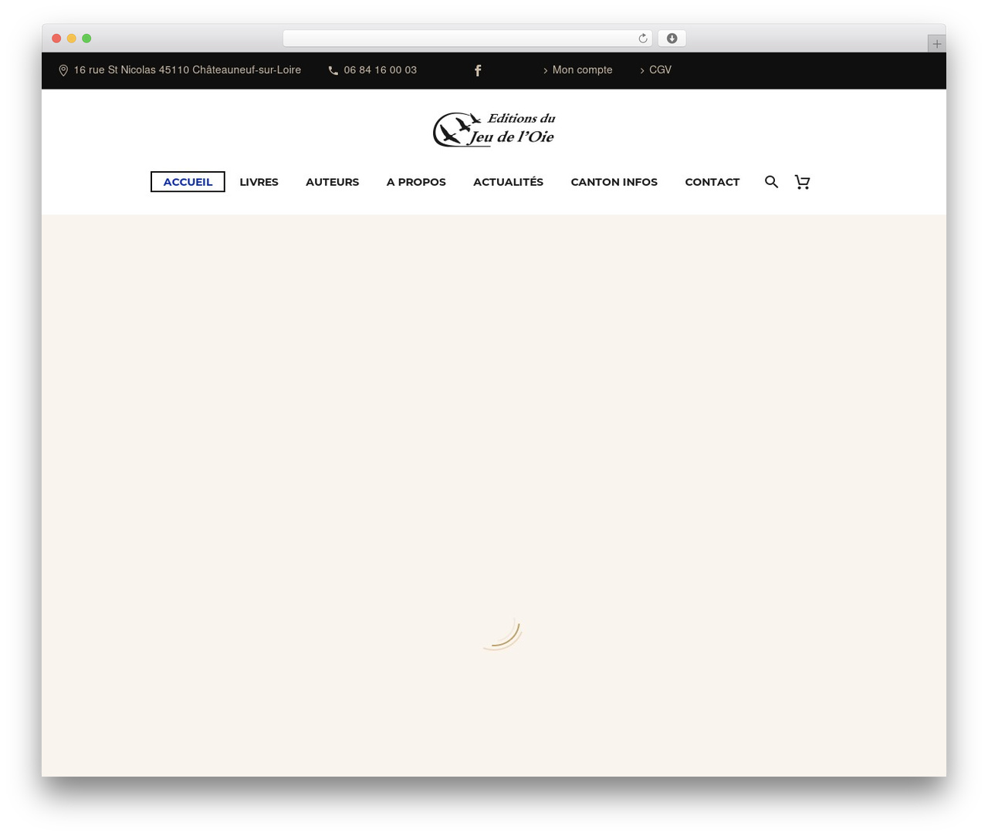
Task: Maximize the window with the green button
Action: pyautogui.click(x=86, y=39)
